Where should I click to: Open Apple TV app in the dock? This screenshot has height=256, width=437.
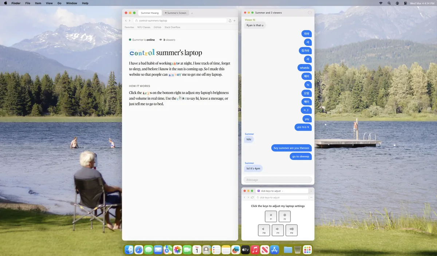pyautogui.click(x=245, y=249)
